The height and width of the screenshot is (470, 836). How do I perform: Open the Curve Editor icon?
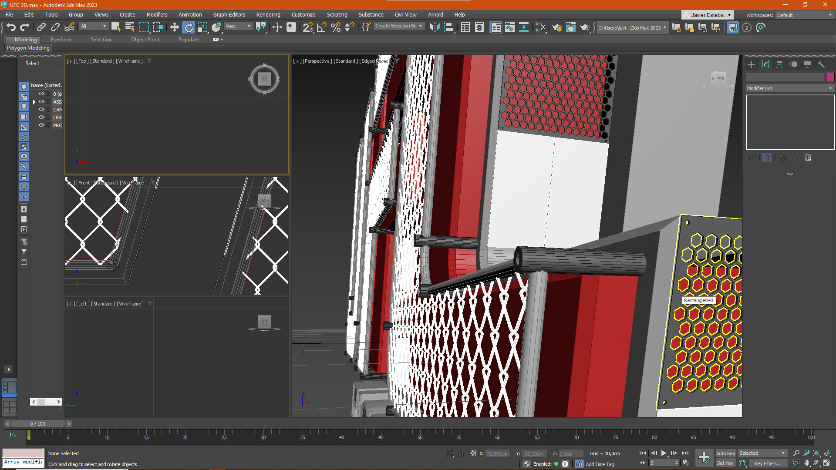point(509,27)
